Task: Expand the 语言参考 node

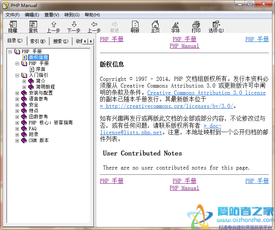Action: tap(17, 99)
